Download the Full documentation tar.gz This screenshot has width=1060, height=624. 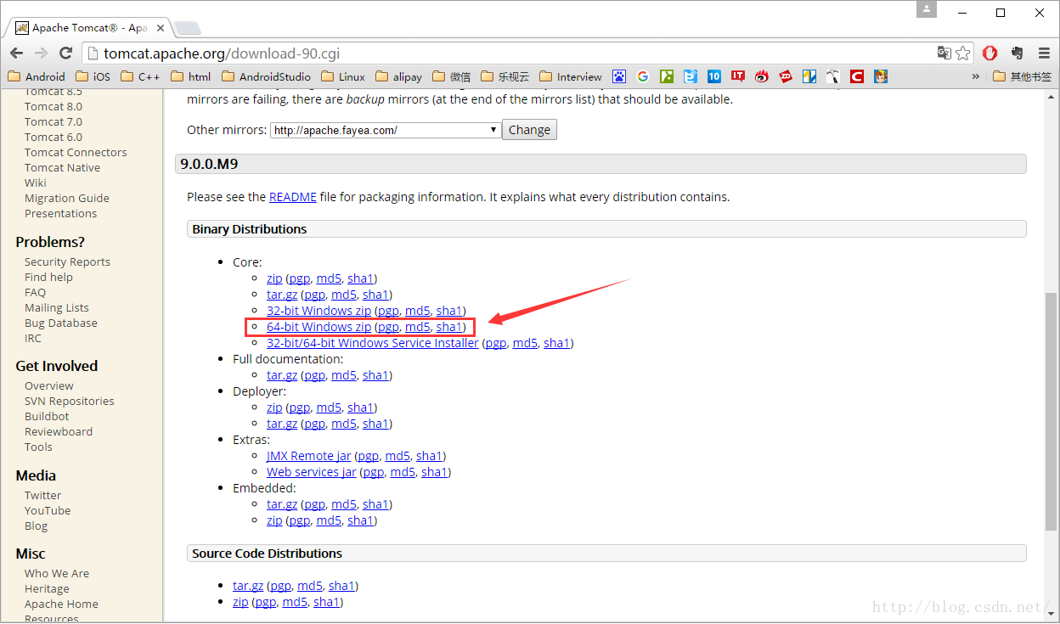[x=282, y=375]
